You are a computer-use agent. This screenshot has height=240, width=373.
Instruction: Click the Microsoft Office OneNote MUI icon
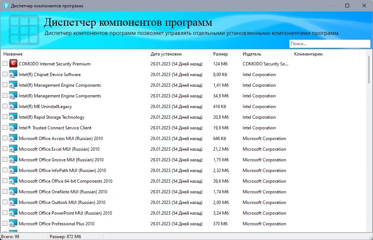pos(13,191)
